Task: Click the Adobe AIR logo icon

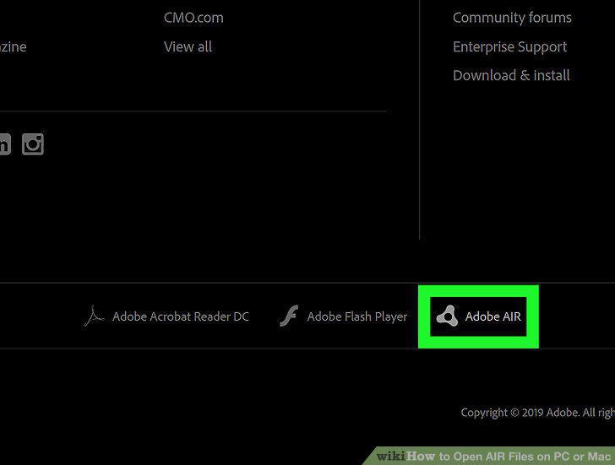Action: [447, 316]
